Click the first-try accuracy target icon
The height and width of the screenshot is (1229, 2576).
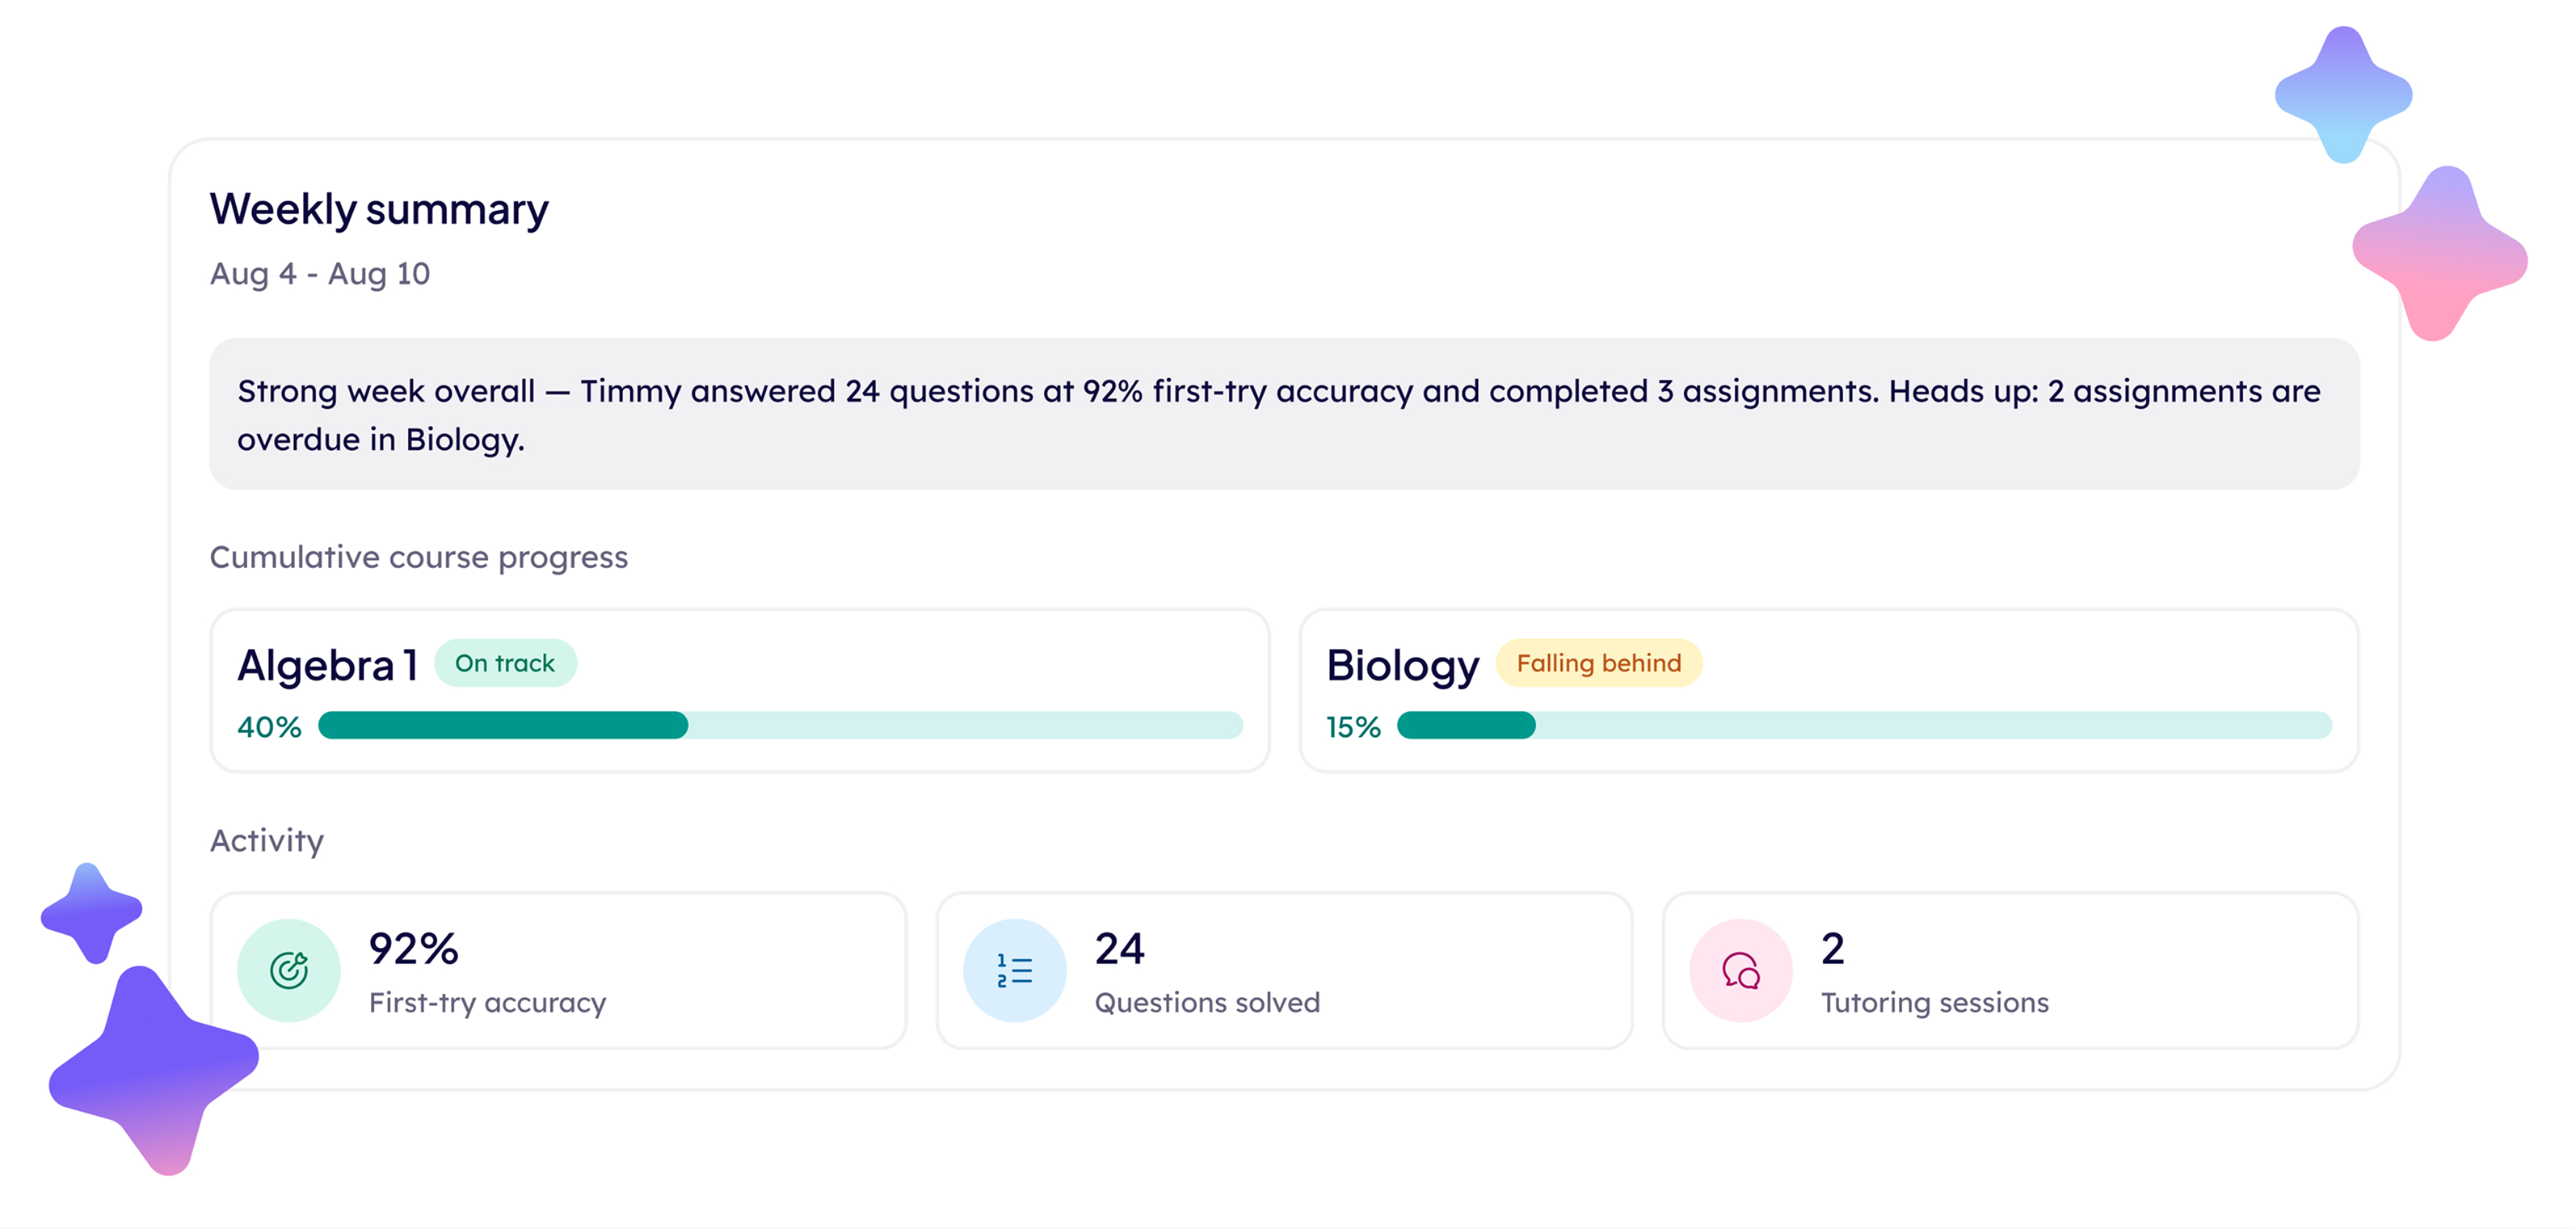pos(288,970)
